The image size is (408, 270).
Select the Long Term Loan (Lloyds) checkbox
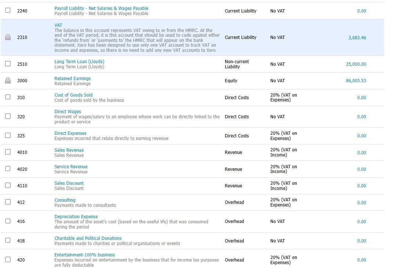pos(8,64)
